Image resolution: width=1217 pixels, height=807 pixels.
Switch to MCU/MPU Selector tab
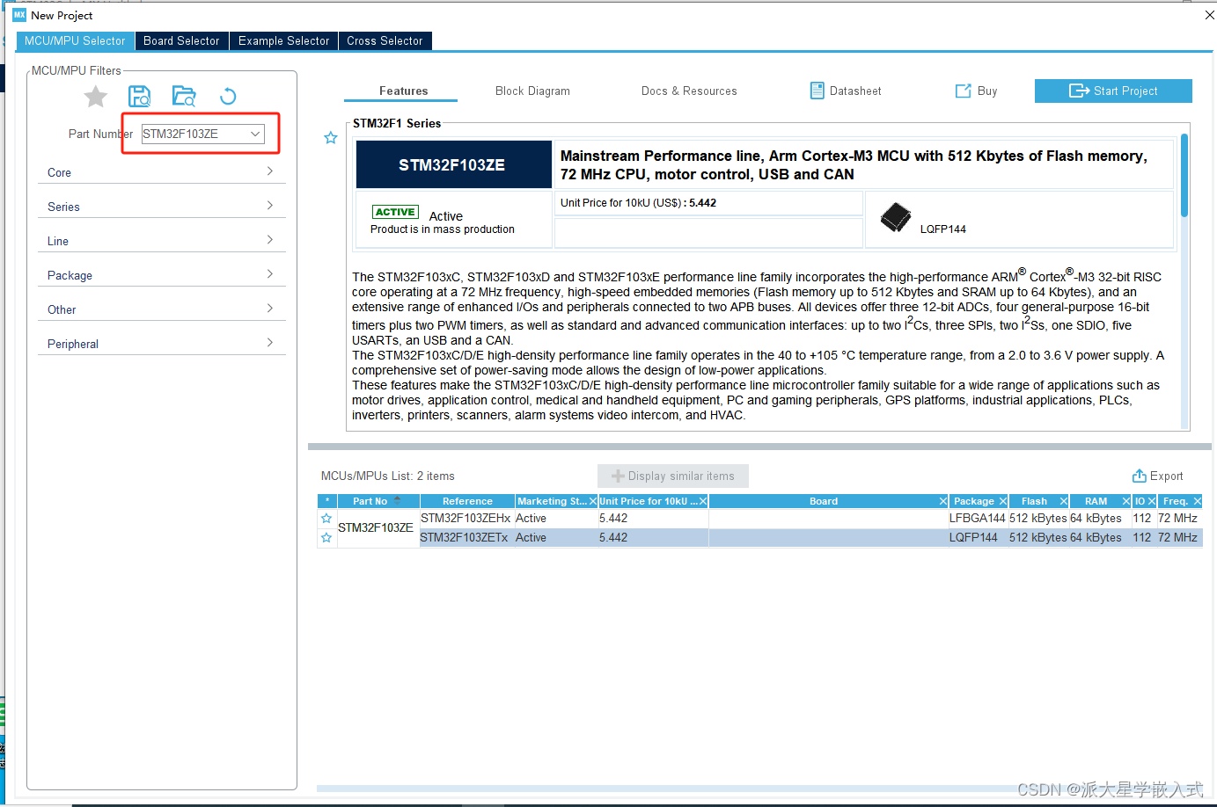pyautogui.click(x=75, y=41)
